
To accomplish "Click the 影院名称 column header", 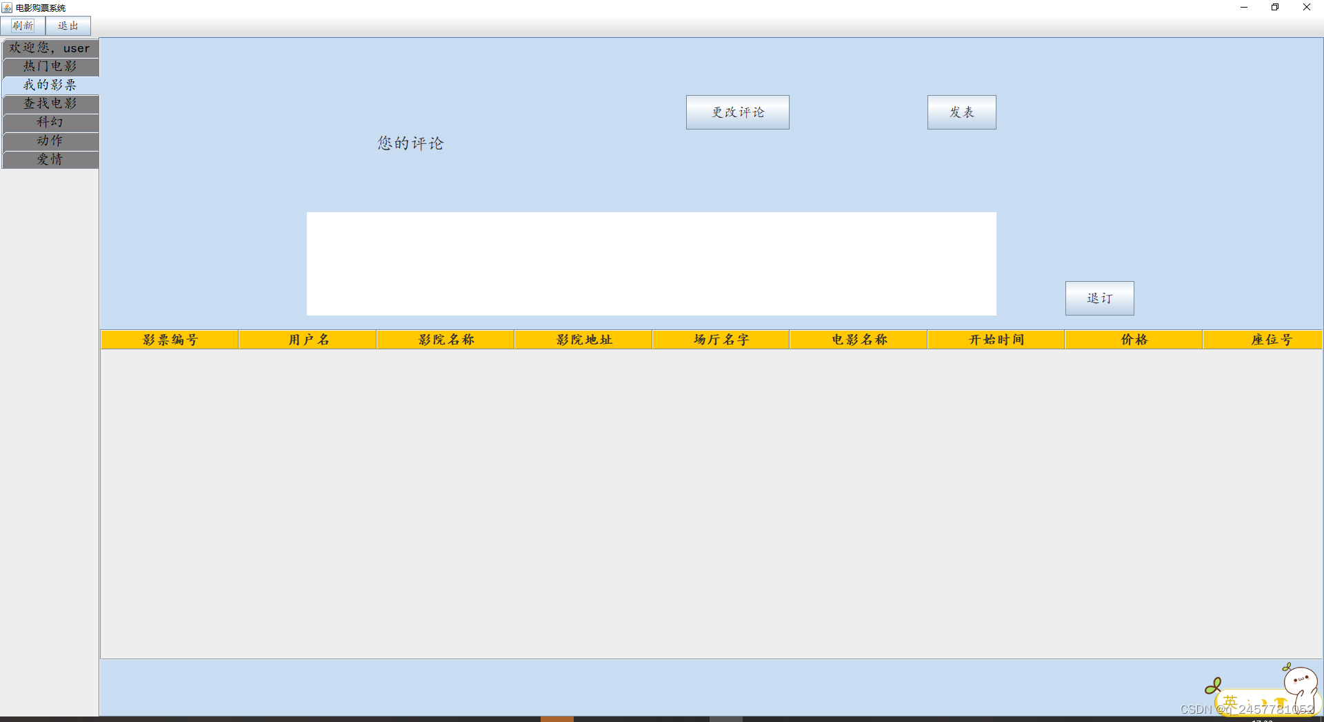I will [445, 340].
